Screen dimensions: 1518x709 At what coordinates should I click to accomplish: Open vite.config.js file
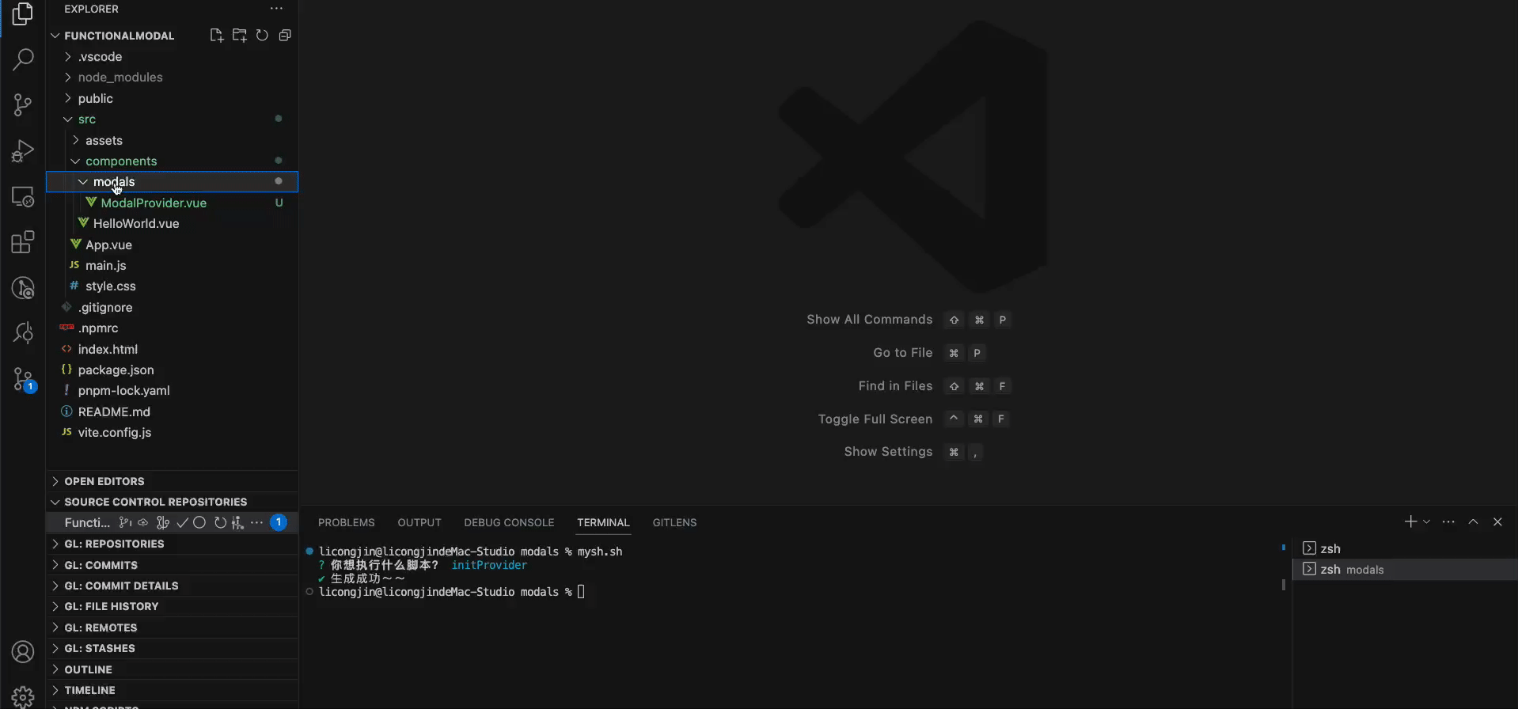(x=172, y=433)
